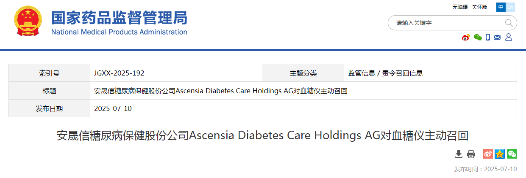Click the 监管信息 / 责令召回信息 category
526x178 pixels.
(x=385, y=73)
